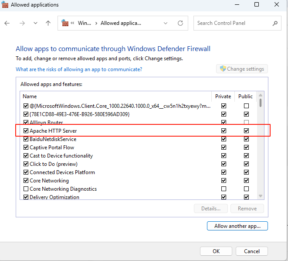Click the Allowed applica... breadcrumb
This screenshot has width=288, height=261.
[x=121, y=23]
